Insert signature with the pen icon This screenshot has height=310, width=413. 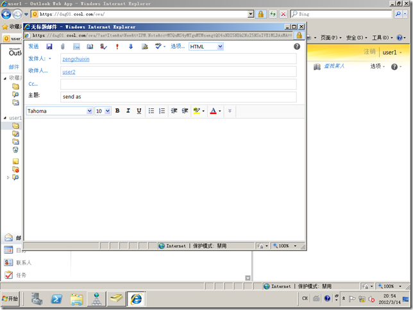tap(144, 47)
